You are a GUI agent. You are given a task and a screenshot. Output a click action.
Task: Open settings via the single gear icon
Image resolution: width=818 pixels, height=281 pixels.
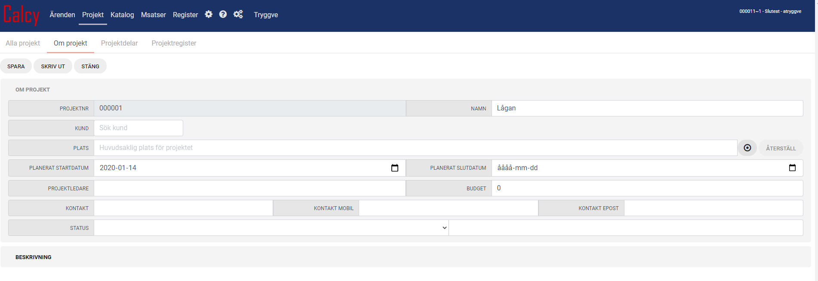209,15
